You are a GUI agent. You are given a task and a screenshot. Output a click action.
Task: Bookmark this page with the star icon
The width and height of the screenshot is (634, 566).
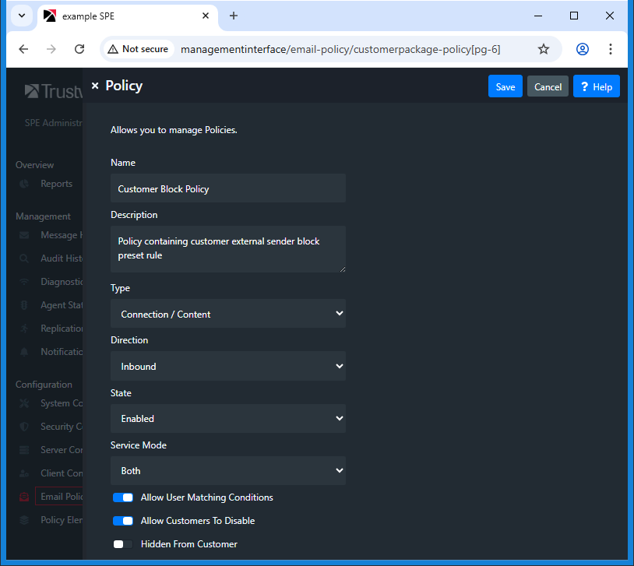pyautogui.click(x=544, y=49)
